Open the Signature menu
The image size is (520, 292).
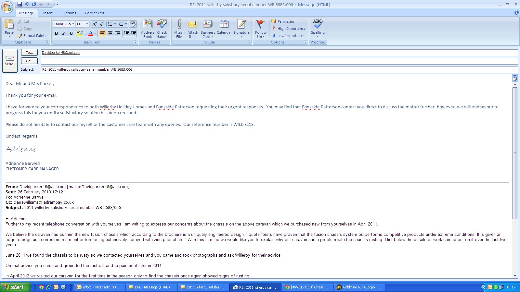[241, 29]
